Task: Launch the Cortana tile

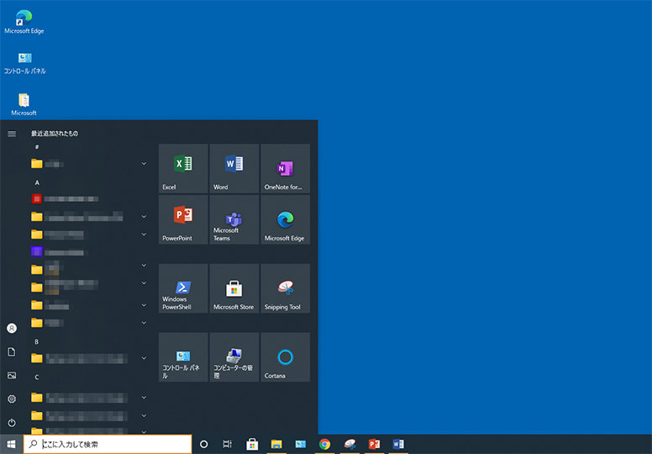Action: coord(286,357)
